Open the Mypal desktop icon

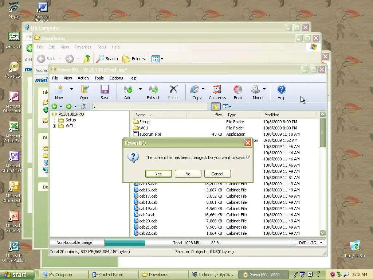point(14,10)
